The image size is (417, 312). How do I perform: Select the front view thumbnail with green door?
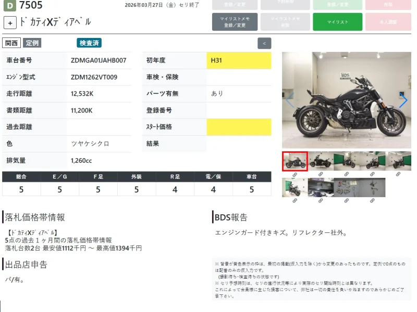[347, 161]
